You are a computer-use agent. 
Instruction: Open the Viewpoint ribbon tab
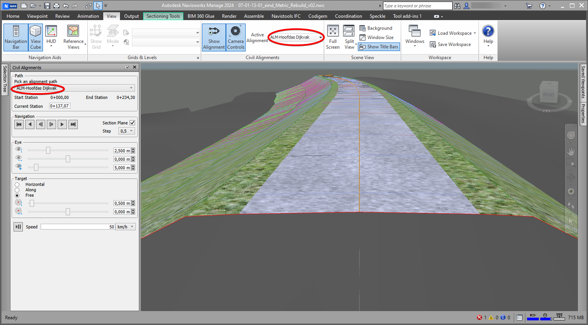pyautogui.click(x=37, y=16)
